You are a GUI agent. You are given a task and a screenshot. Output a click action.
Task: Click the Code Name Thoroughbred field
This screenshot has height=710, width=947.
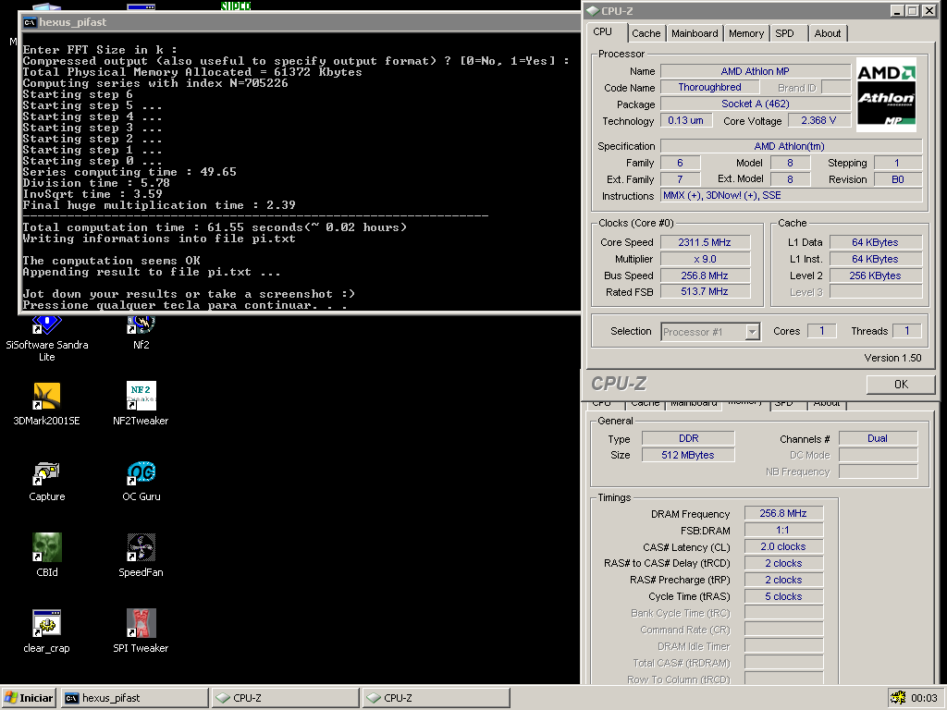709,87
